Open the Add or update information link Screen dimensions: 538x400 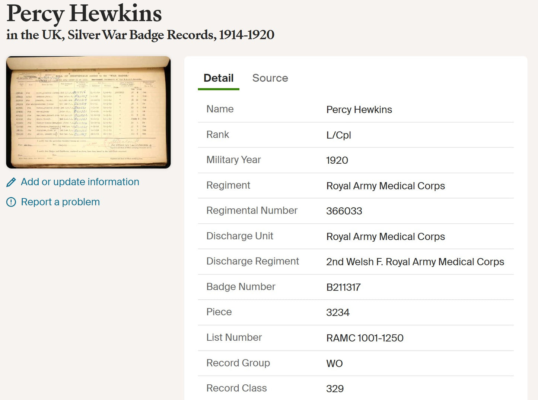80,182
